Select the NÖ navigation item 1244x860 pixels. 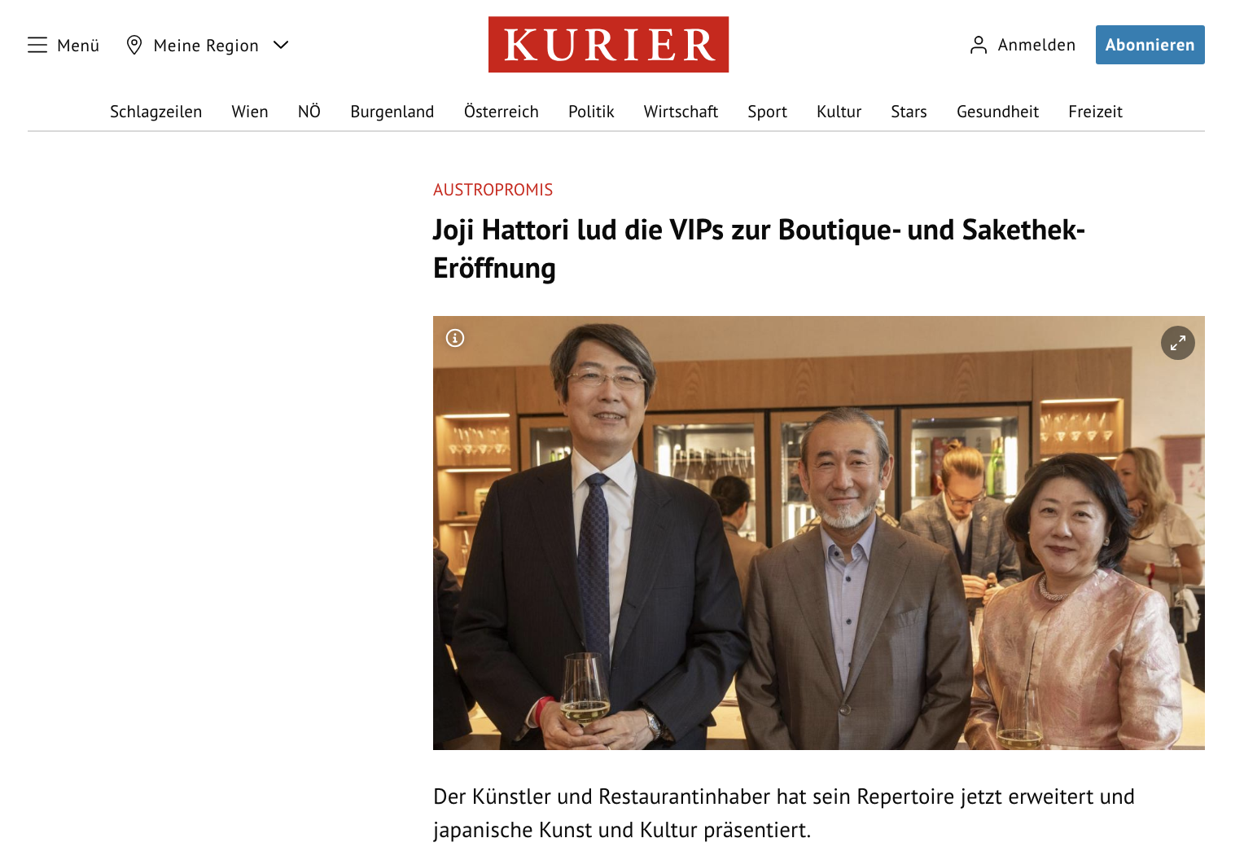pos(309,112)
